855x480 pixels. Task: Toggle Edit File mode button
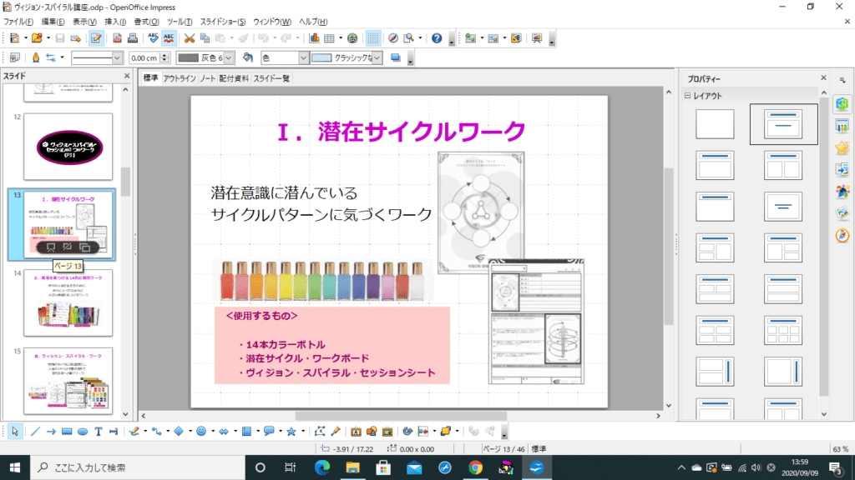click(96, 38)
